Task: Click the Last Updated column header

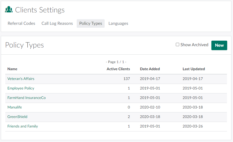Action: pos(193,69)
